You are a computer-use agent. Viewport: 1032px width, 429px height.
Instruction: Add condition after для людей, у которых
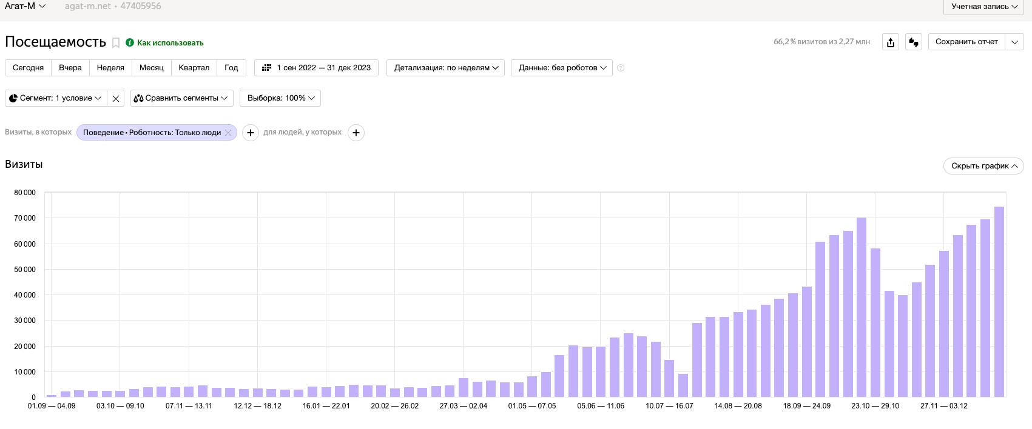[x=356, y=133]
